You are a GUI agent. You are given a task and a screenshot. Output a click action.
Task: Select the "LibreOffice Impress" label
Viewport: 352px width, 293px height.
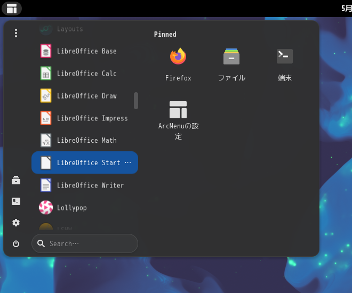click(x=92, y=118)
